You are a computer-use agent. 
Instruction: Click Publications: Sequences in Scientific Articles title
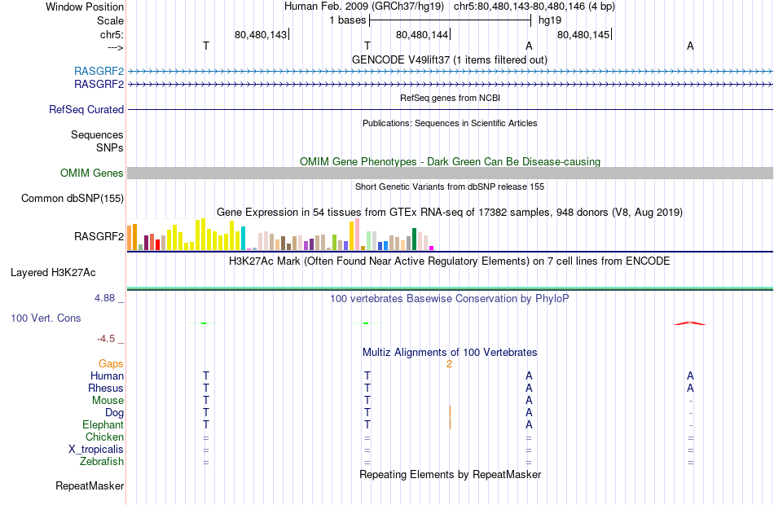450,123
